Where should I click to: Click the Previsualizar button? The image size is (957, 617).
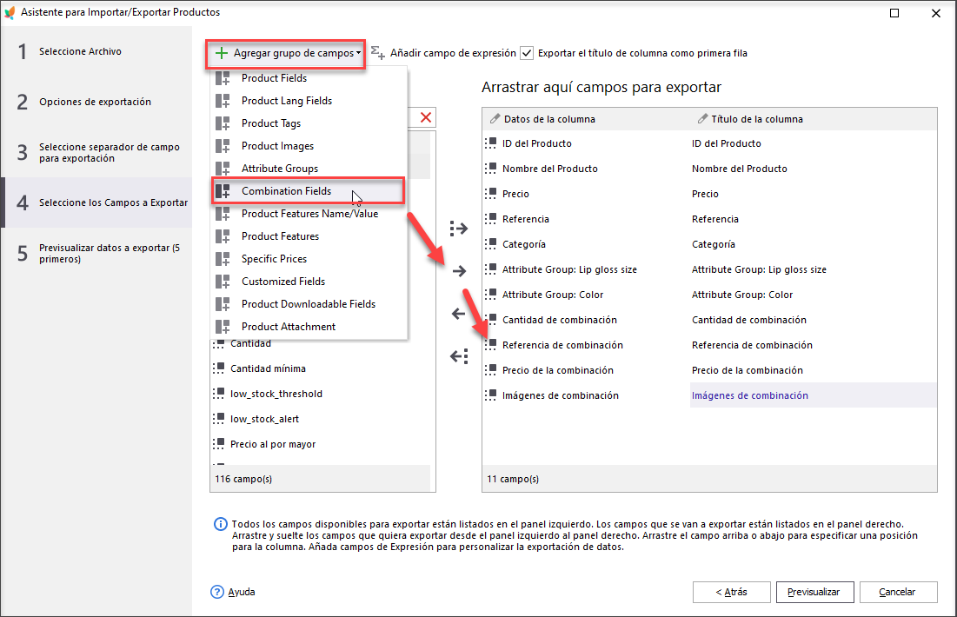click(814, 592)
